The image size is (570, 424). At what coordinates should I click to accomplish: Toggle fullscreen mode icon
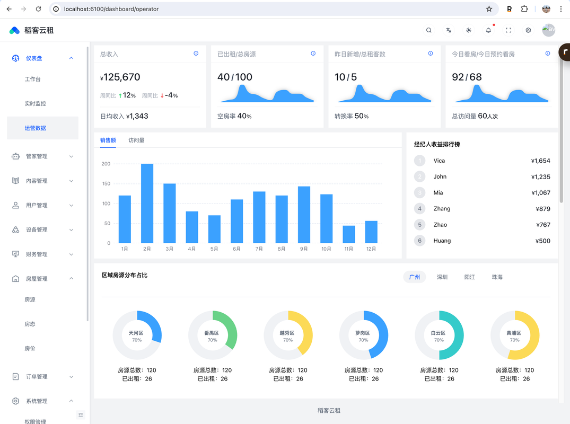(x=508, y=30)
